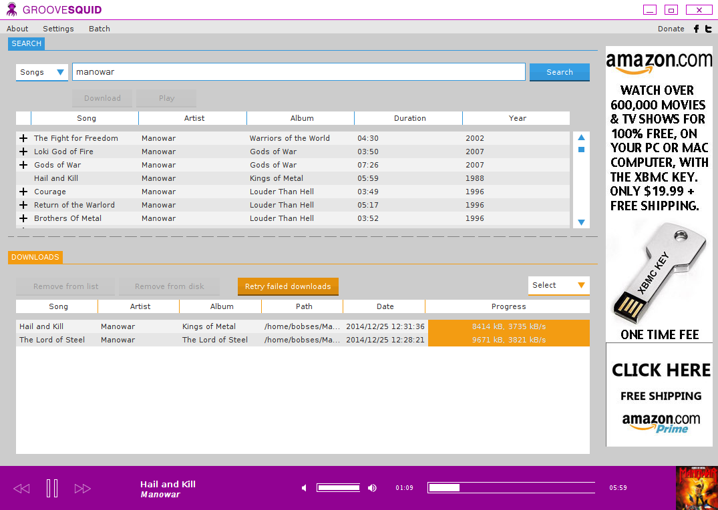
Task: Open the Batch menu
Action: pyautogui.click(x=100, y=29)
